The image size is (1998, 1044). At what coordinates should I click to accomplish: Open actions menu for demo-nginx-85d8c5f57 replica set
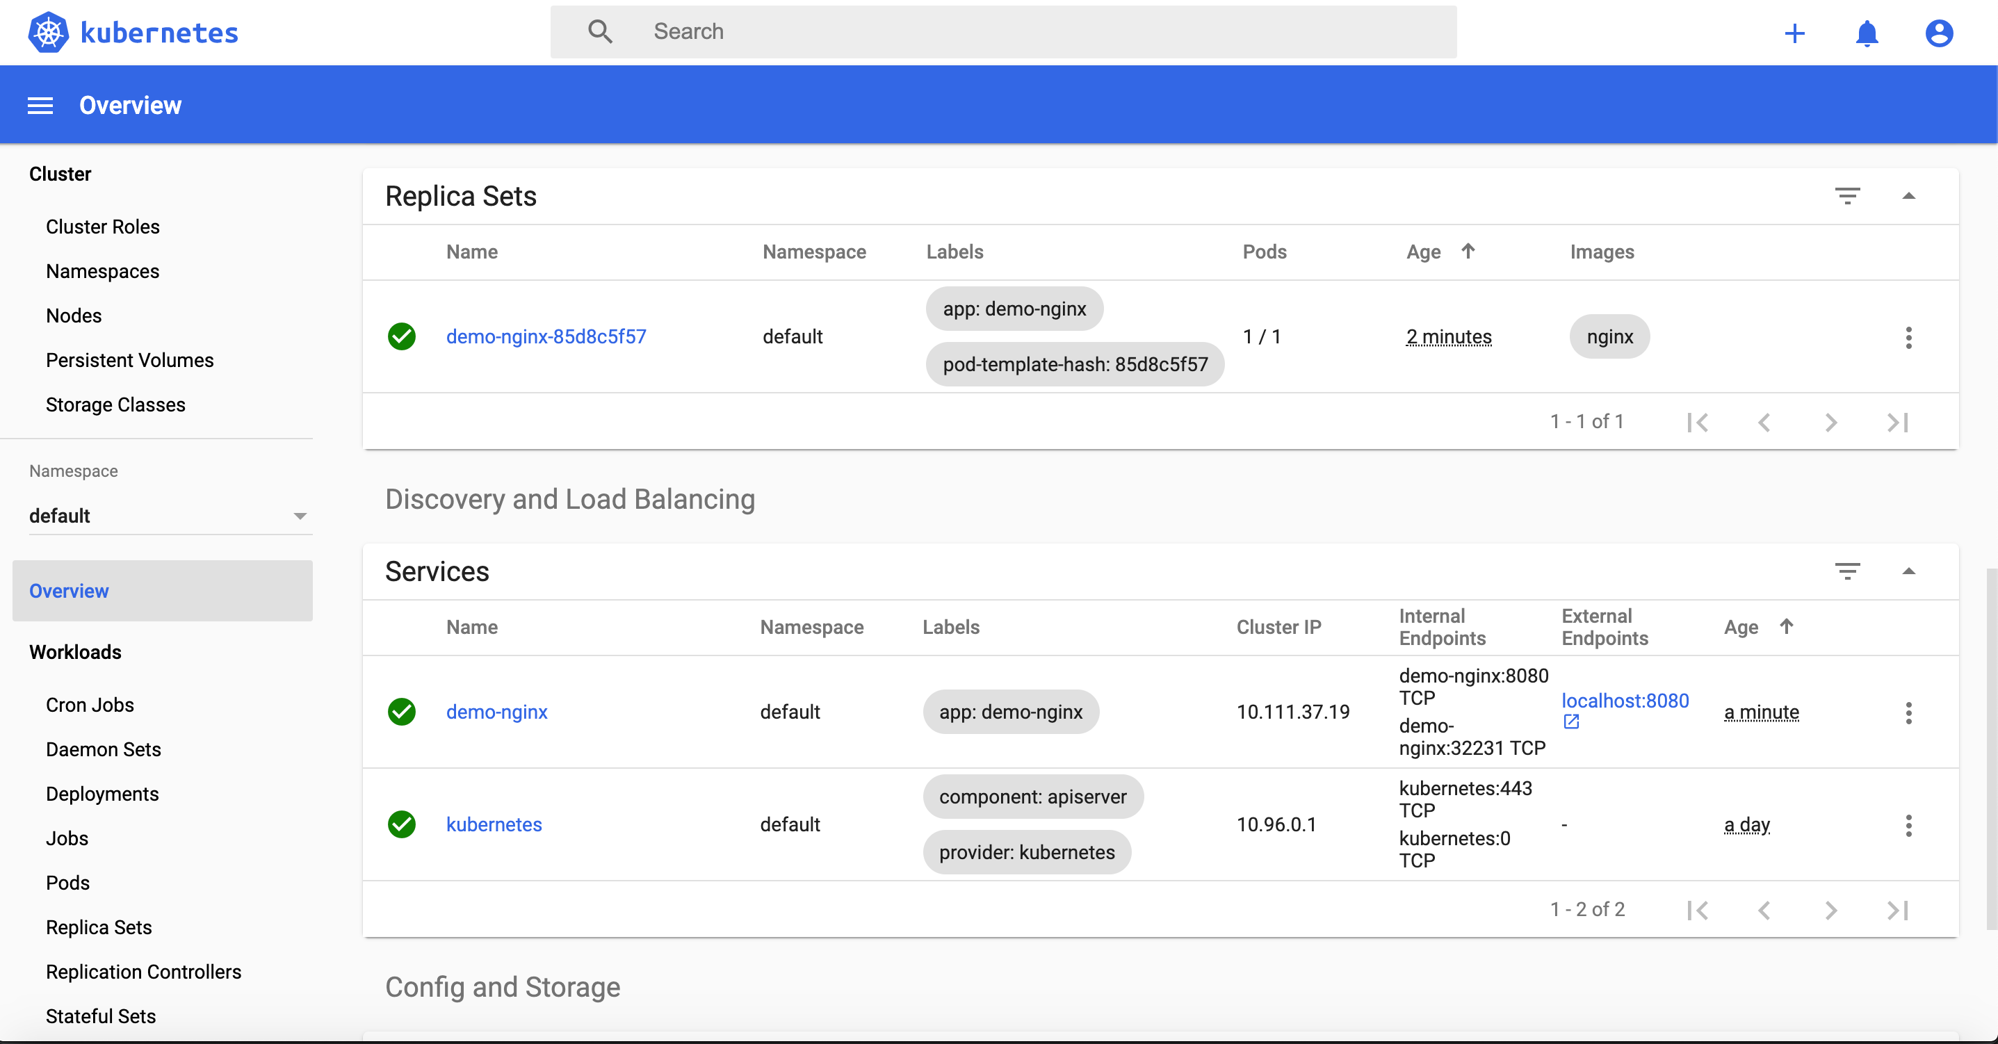tap(1908, 336)
